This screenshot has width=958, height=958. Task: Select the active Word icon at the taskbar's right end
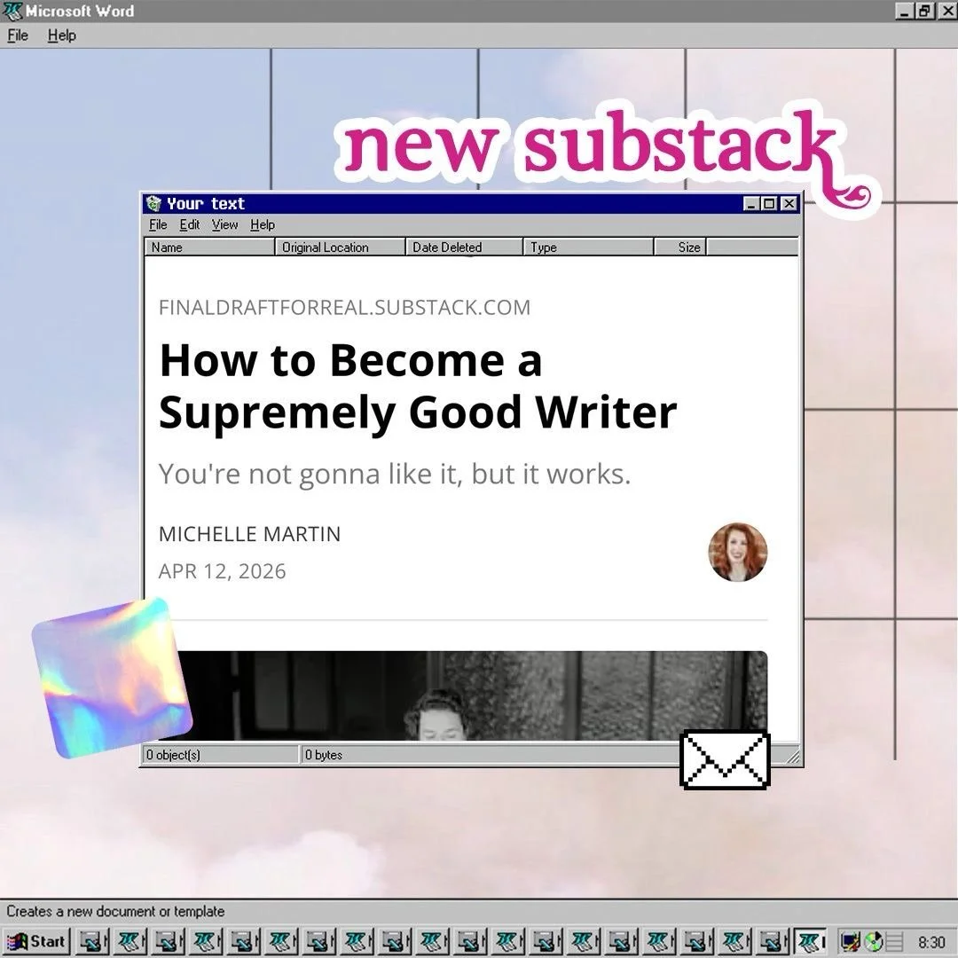coord(808,941)
